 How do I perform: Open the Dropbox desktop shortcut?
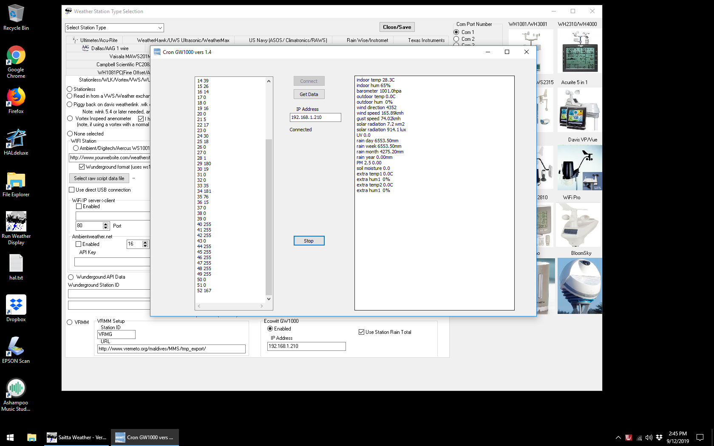click(16, 309)
